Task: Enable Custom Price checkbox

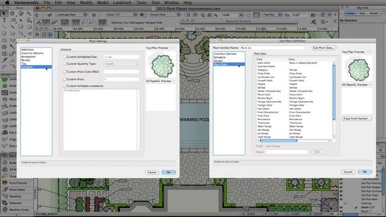Action: click(65, 79)
